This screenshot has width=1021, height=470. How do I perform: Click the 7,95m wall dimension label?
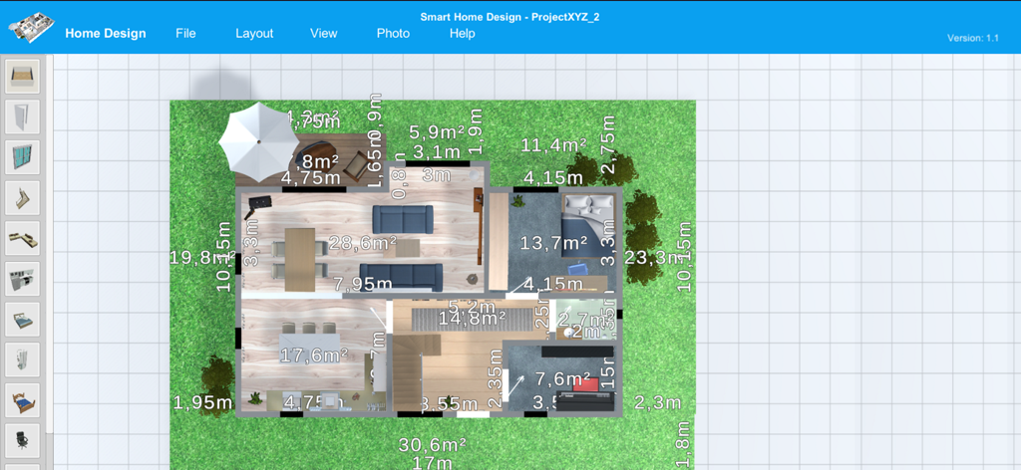363,284
